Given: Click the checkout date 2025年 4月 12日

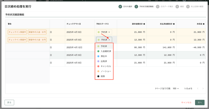Looking at the screenshot, I should point(74,47).
